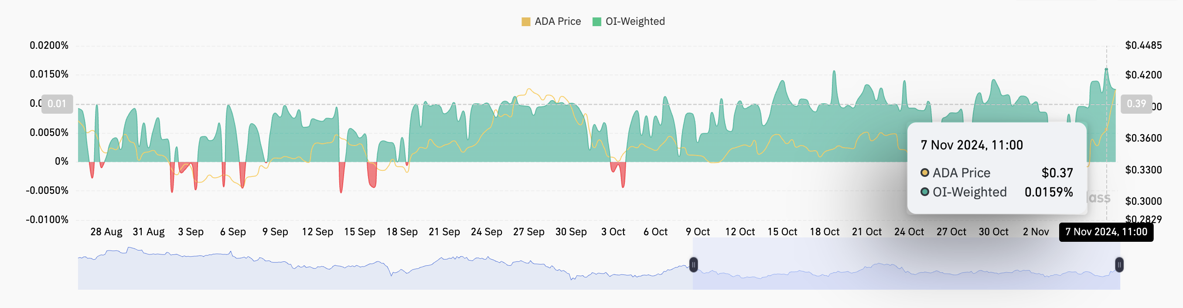The width and height of the screenshot is (1183, 308).
Task: Click the 27 Sep date label
Action: [528, 232]
